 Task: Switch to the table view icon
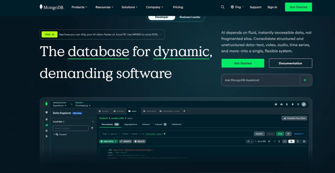304,141
